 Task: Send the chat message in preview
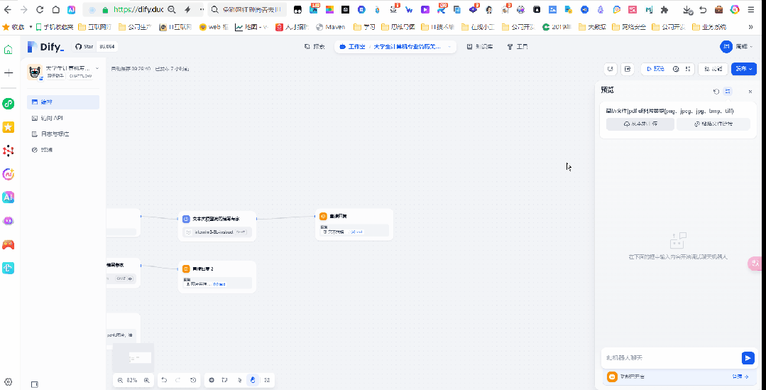click(748, 358)
